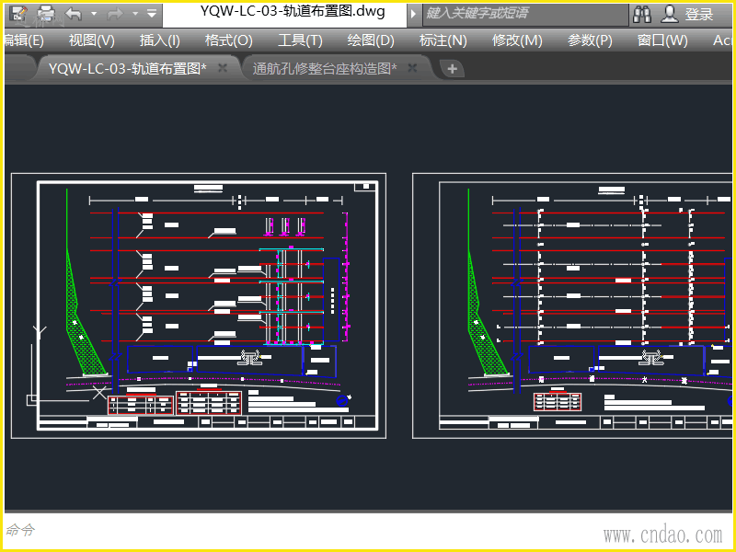736x552 pixels.
Task: Open the 编辑(E) menu
Action: click(24, 40)
